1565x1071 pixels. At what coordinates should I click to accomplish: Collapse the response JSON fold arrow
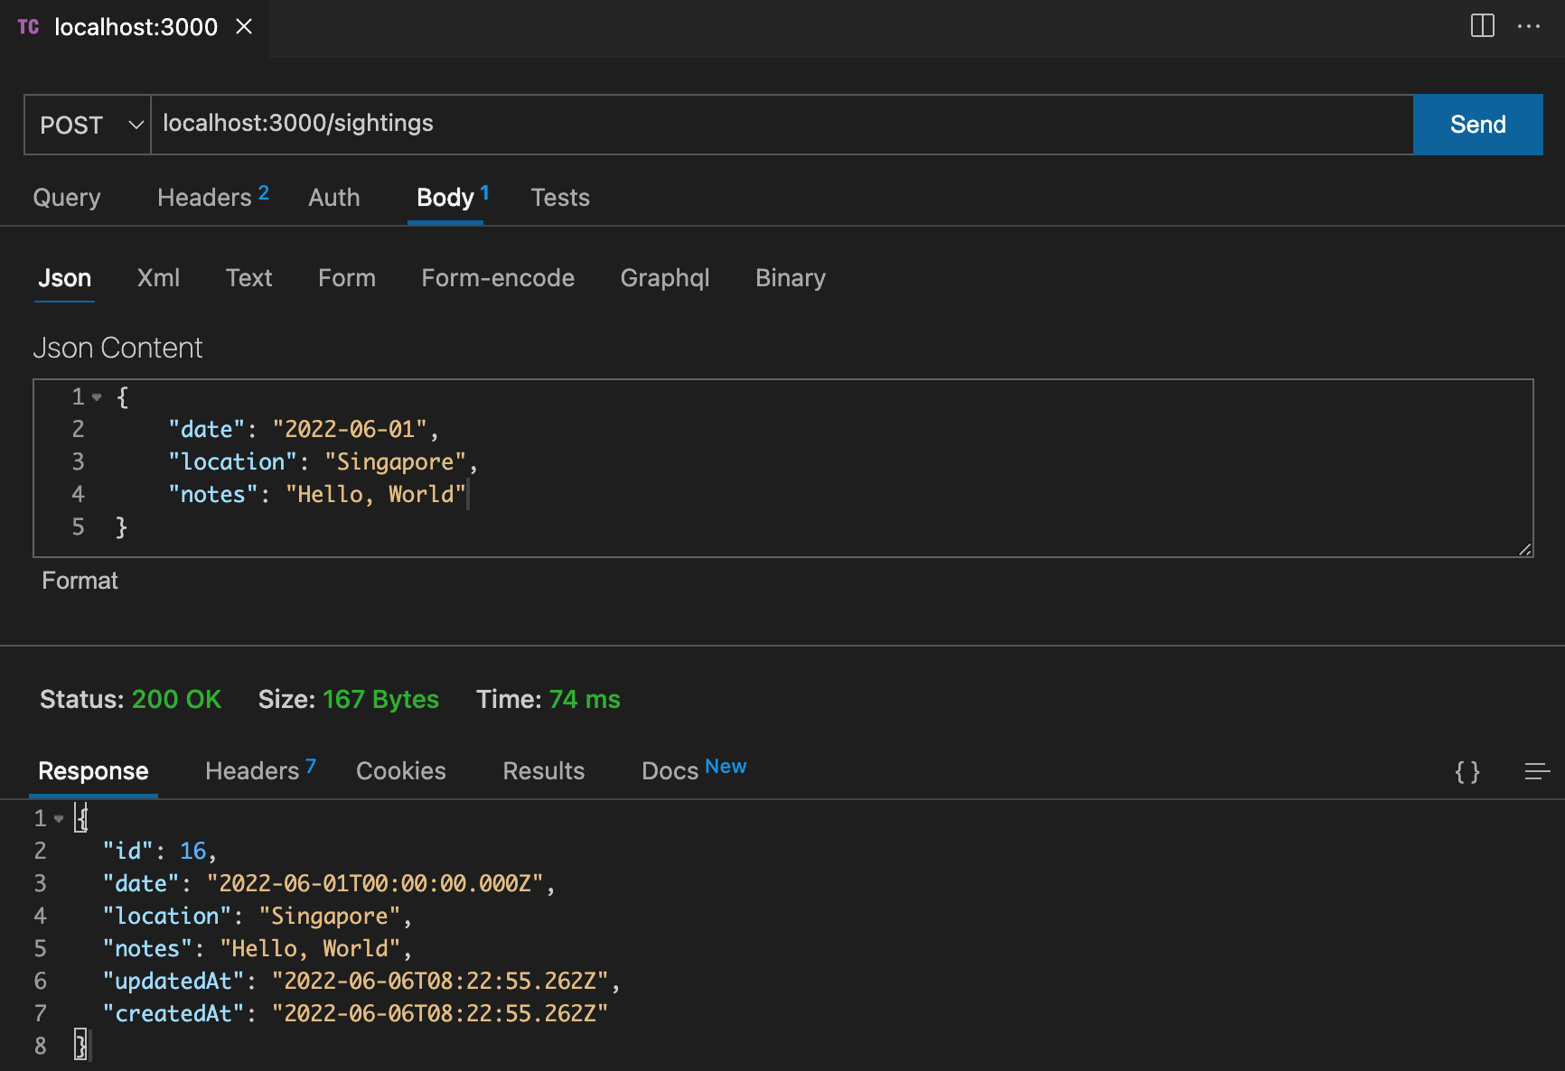tap(59, 819)
